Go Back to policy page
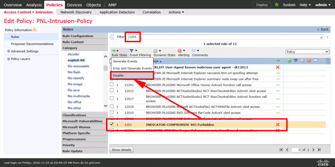 pos(323,29)
